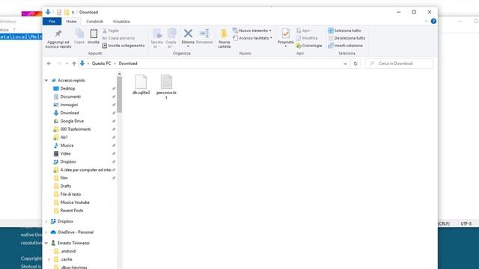
Task: Open Accesso facilitato dropdown
Action: tap(253, 38)
